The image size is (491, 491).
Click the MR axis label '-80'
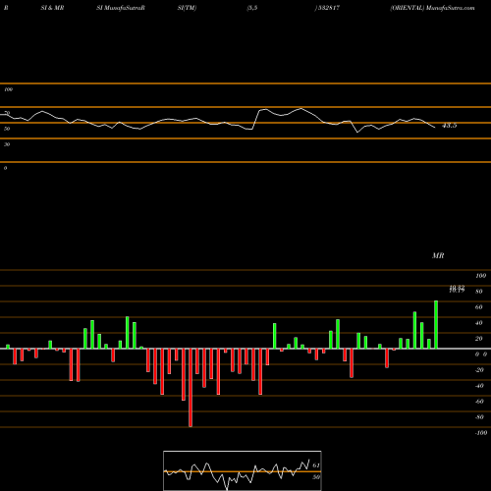pos(479,417)
